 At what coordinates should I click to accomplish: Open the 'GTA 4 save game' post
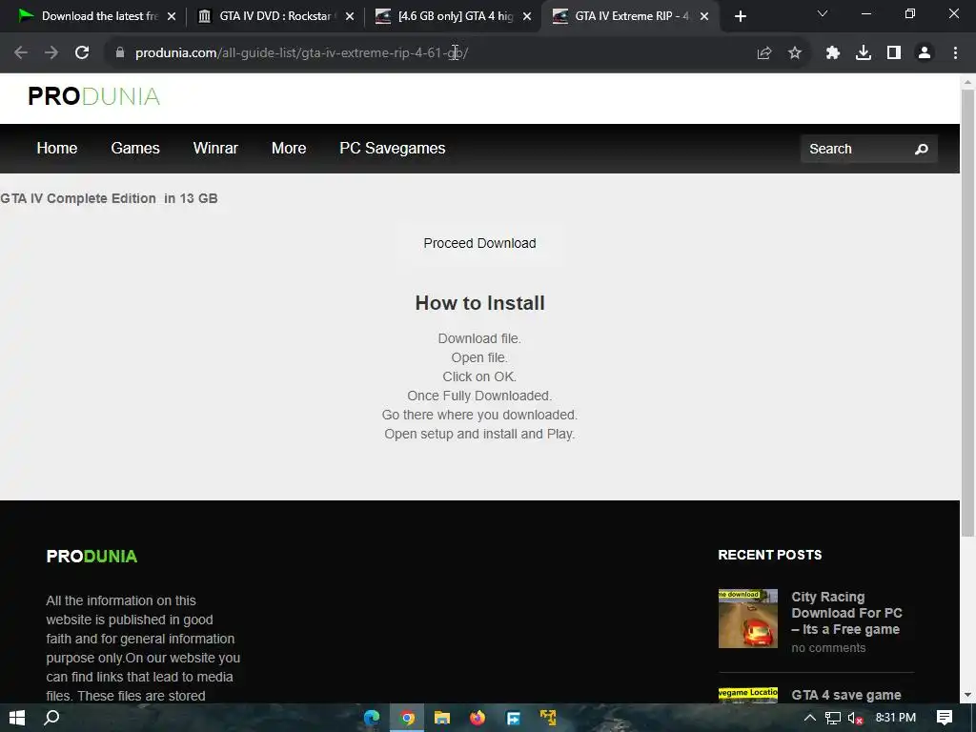point(846,695)
